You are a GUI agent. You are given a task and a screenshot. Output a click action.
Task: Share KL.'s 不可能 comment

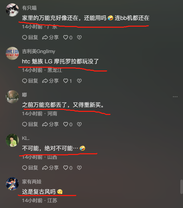pos(50,168)
